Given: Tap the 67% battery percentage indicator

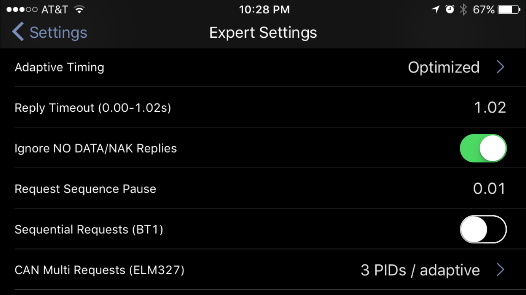Looking at the screenshot, I should pos(484,10).
